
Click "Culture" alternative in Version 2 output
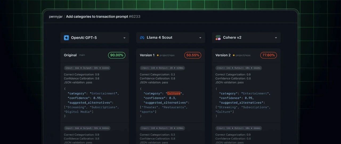(x=225, y=112)
